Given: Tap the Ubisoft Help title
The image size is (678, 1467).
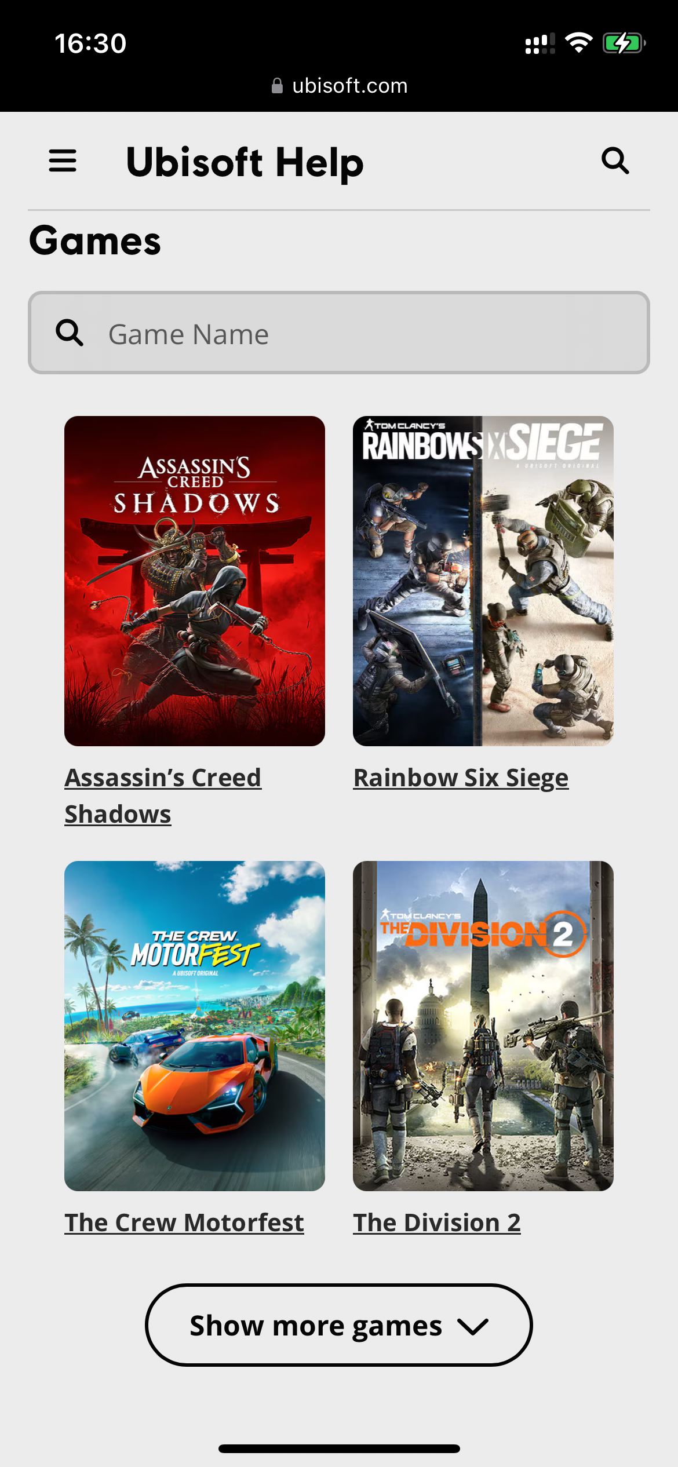Looking at the screenshot, I should tap(245, 162).
